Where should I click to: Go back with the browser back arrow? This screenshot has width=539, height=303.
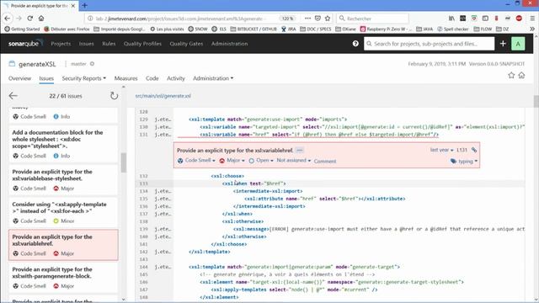8,19
